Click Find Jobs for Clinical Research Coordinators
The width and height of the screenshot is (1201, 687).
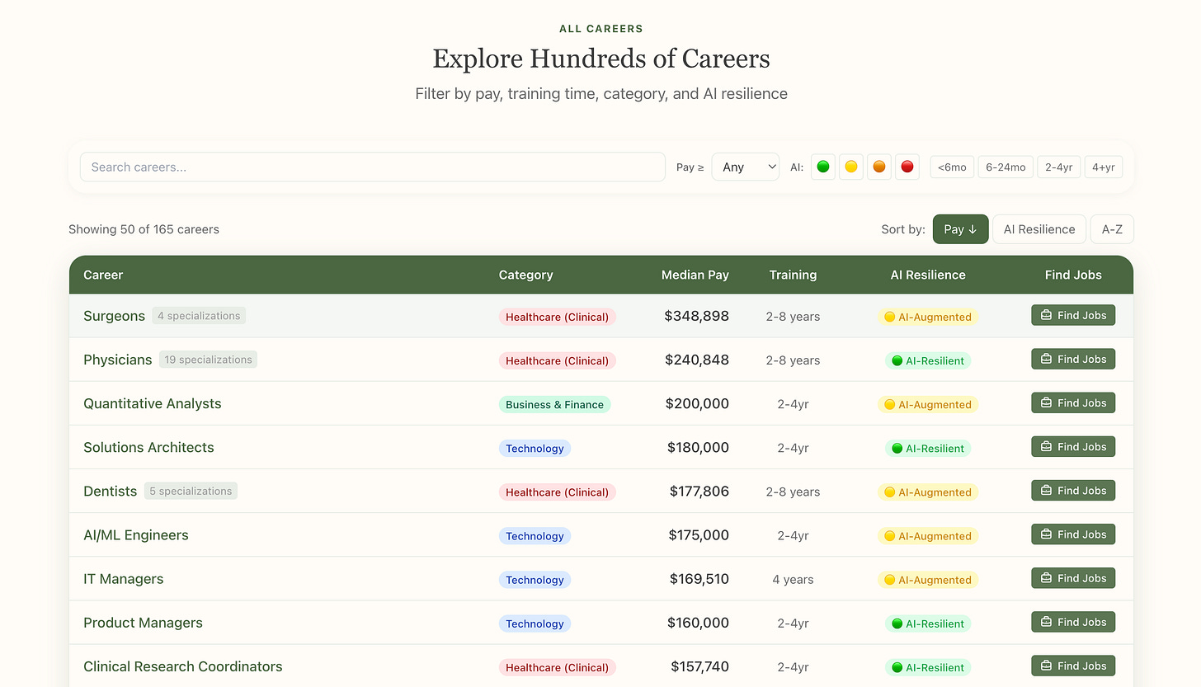pos(1073,666)
